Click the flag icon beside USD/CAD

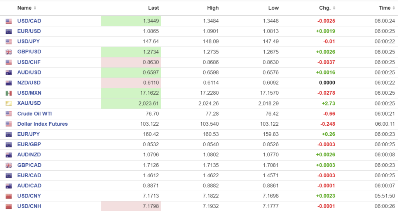click(9, 21)
